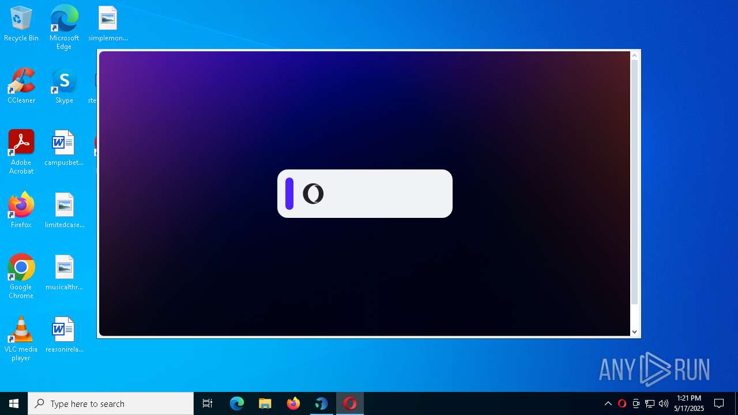Open File Explorer from the taskbar
This screenshot has width=738, height=415.
265,403
